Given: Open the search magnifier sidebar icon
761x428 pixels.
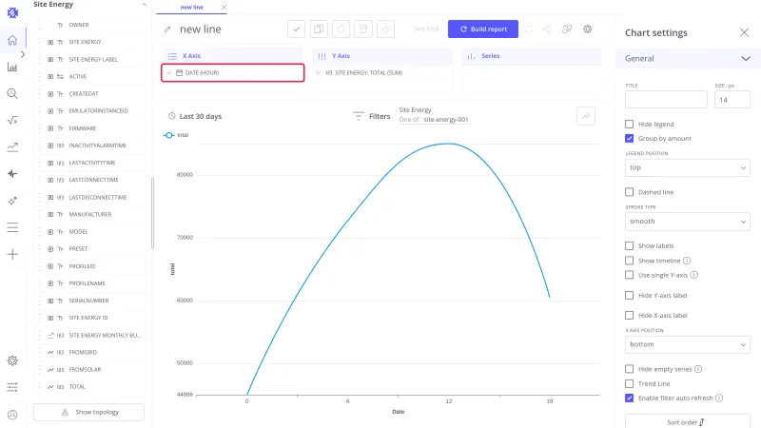Looking at the screenshot, I should pyautogui.click(x=12, y=93).
